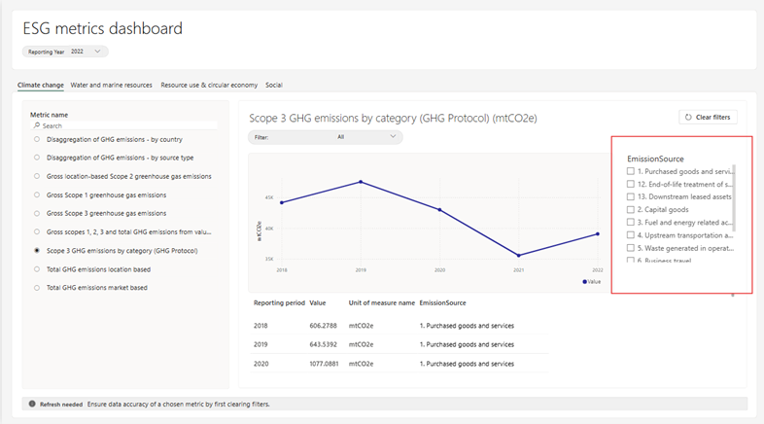Viewport: 764px width, 424px height.
Task: Enable the Capital goods checkbox
Action: tap(631, 209)
